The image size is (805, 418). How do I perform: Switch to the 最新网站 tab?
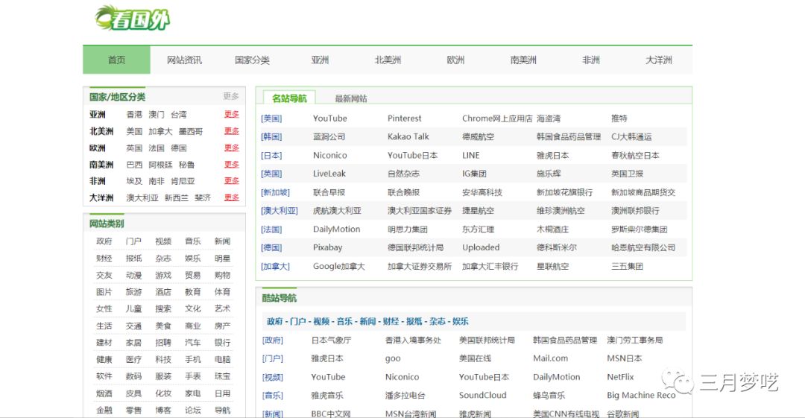[350, 98]
